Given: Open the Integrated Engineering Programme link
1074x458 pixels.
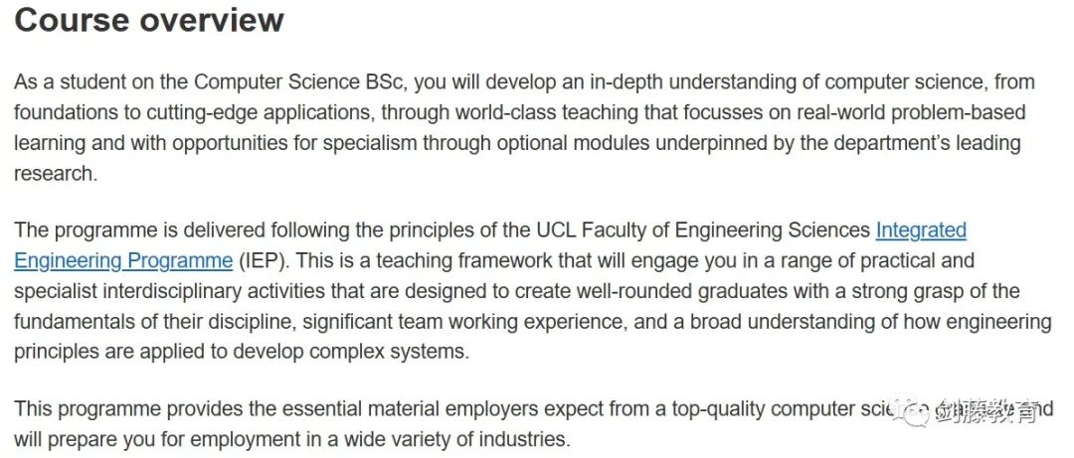Looking at the screenshot, I should click(921, 230).
